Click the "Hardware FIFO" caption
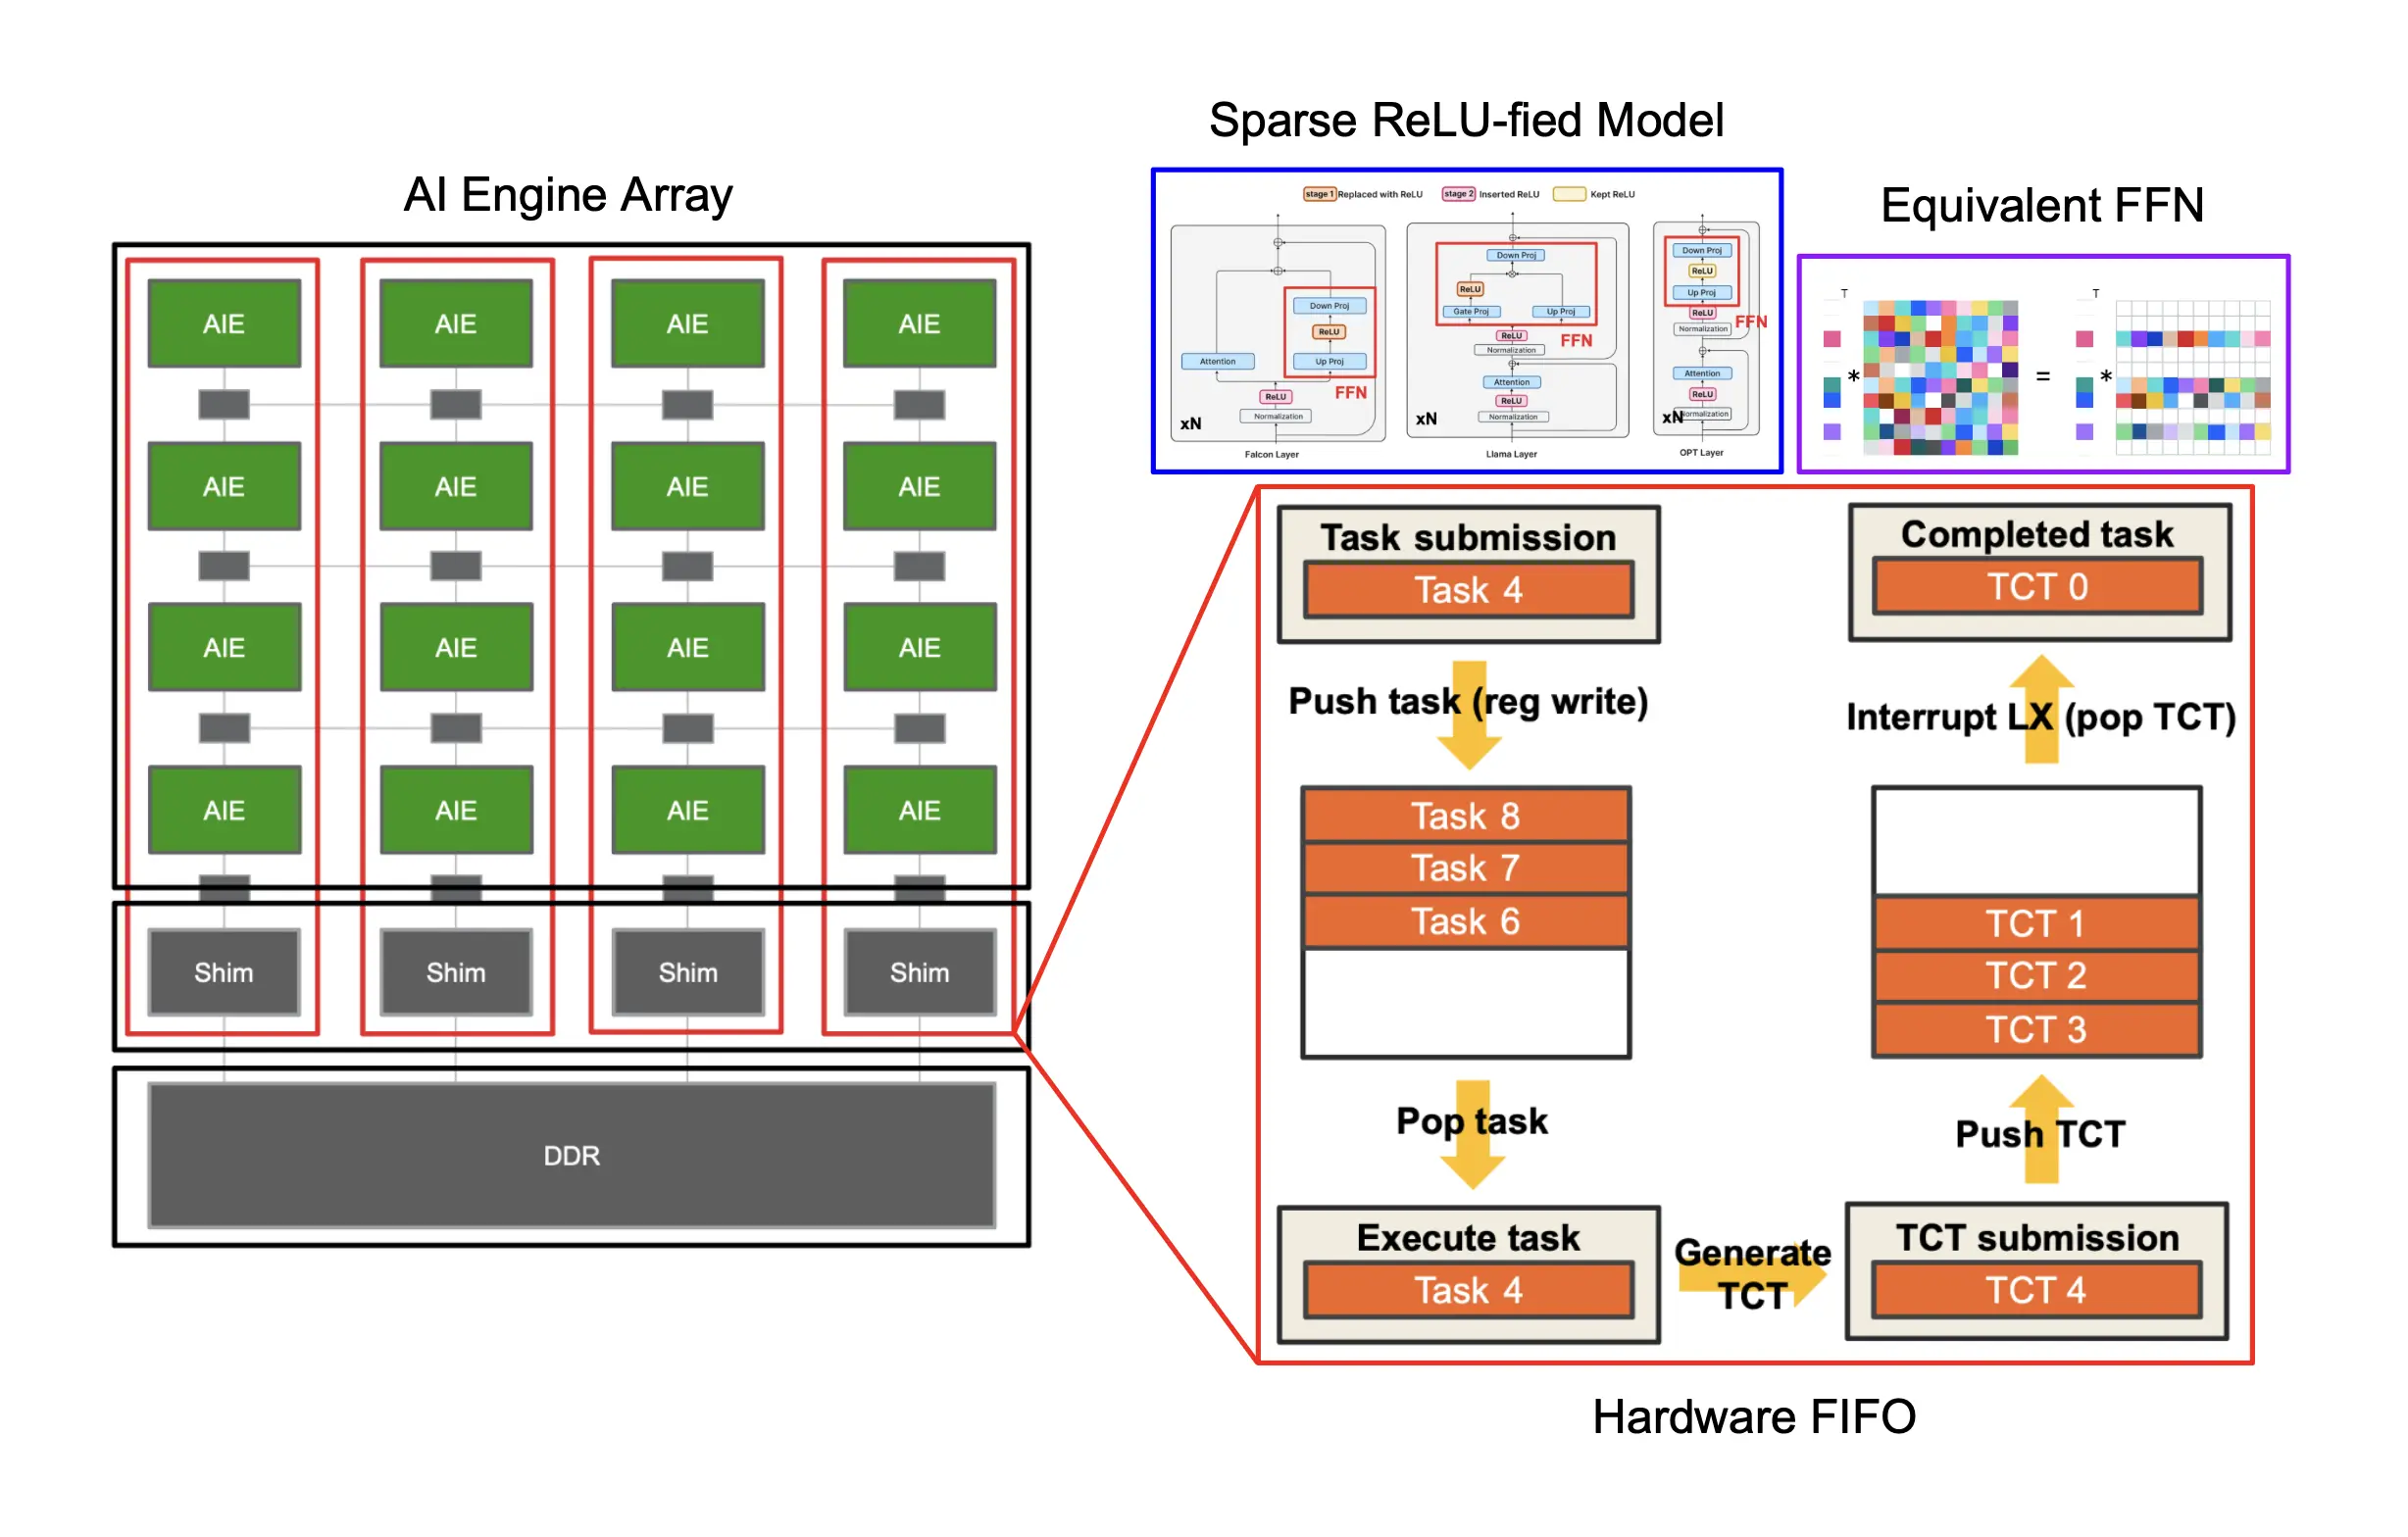The height and width of the screenshot is (1537, 2408). pos(1754,1416)
